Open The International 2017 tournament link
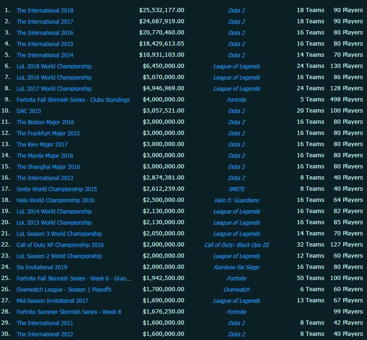The height and width of the screenshot is (340, 367). coord(45,22)
